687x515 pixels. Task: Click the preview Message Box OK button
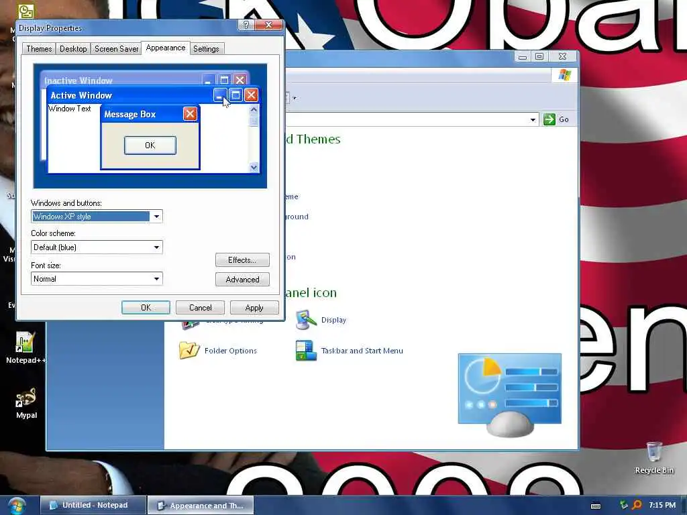[x=150, y=146]
